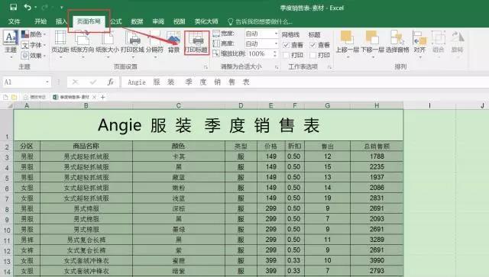The height and width of the screenshot is (277, 489).
Task: Click cell with value 1788
Action: coord(377,156)
